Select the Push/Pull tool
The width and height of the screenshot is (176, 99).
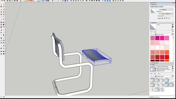click(x=4, y=22)
